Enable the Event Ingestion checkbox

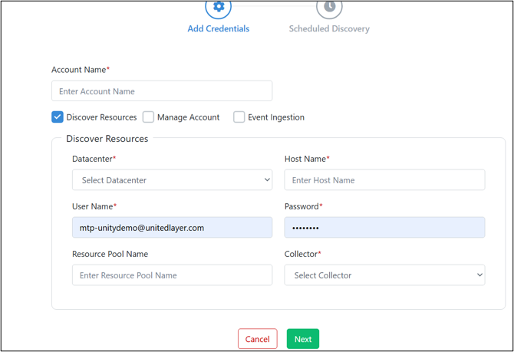[x=239, y=117]
